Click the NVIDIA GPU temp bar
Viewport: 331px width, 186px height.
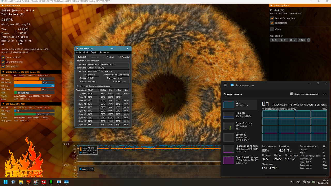coord(34,79)
